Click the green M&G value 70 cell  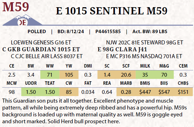(164, 75)
